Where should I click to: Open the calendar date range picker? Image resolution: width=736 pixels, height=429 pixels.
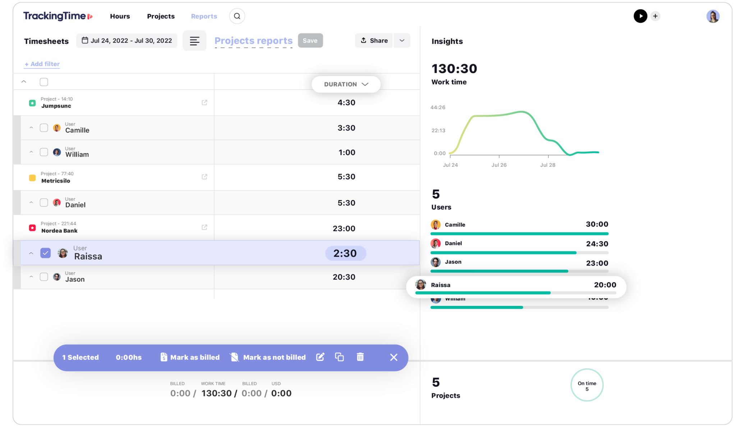[126, 40]
